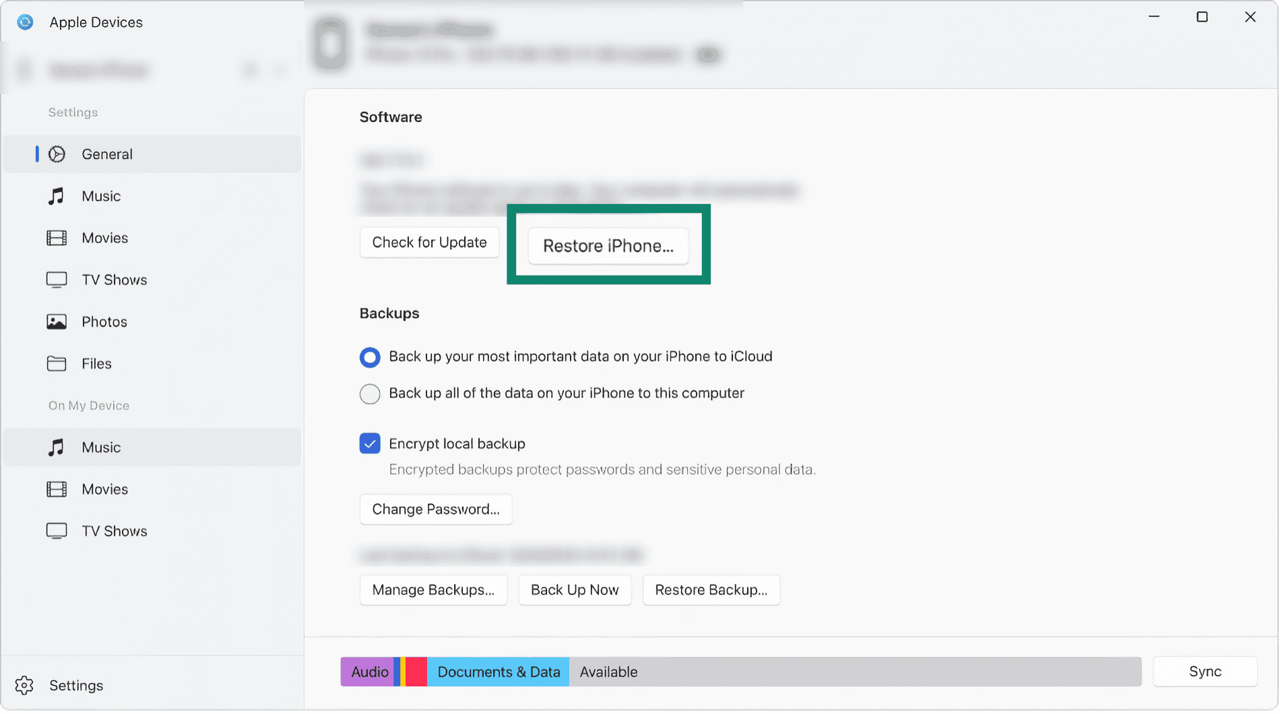Maximize the Apple Devices window
The image size is (1280, 714).
(x=1202, y=17)
